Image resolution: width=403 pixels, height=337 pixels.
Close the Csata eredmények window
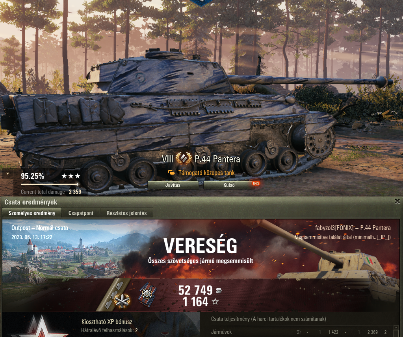[397, 202]
